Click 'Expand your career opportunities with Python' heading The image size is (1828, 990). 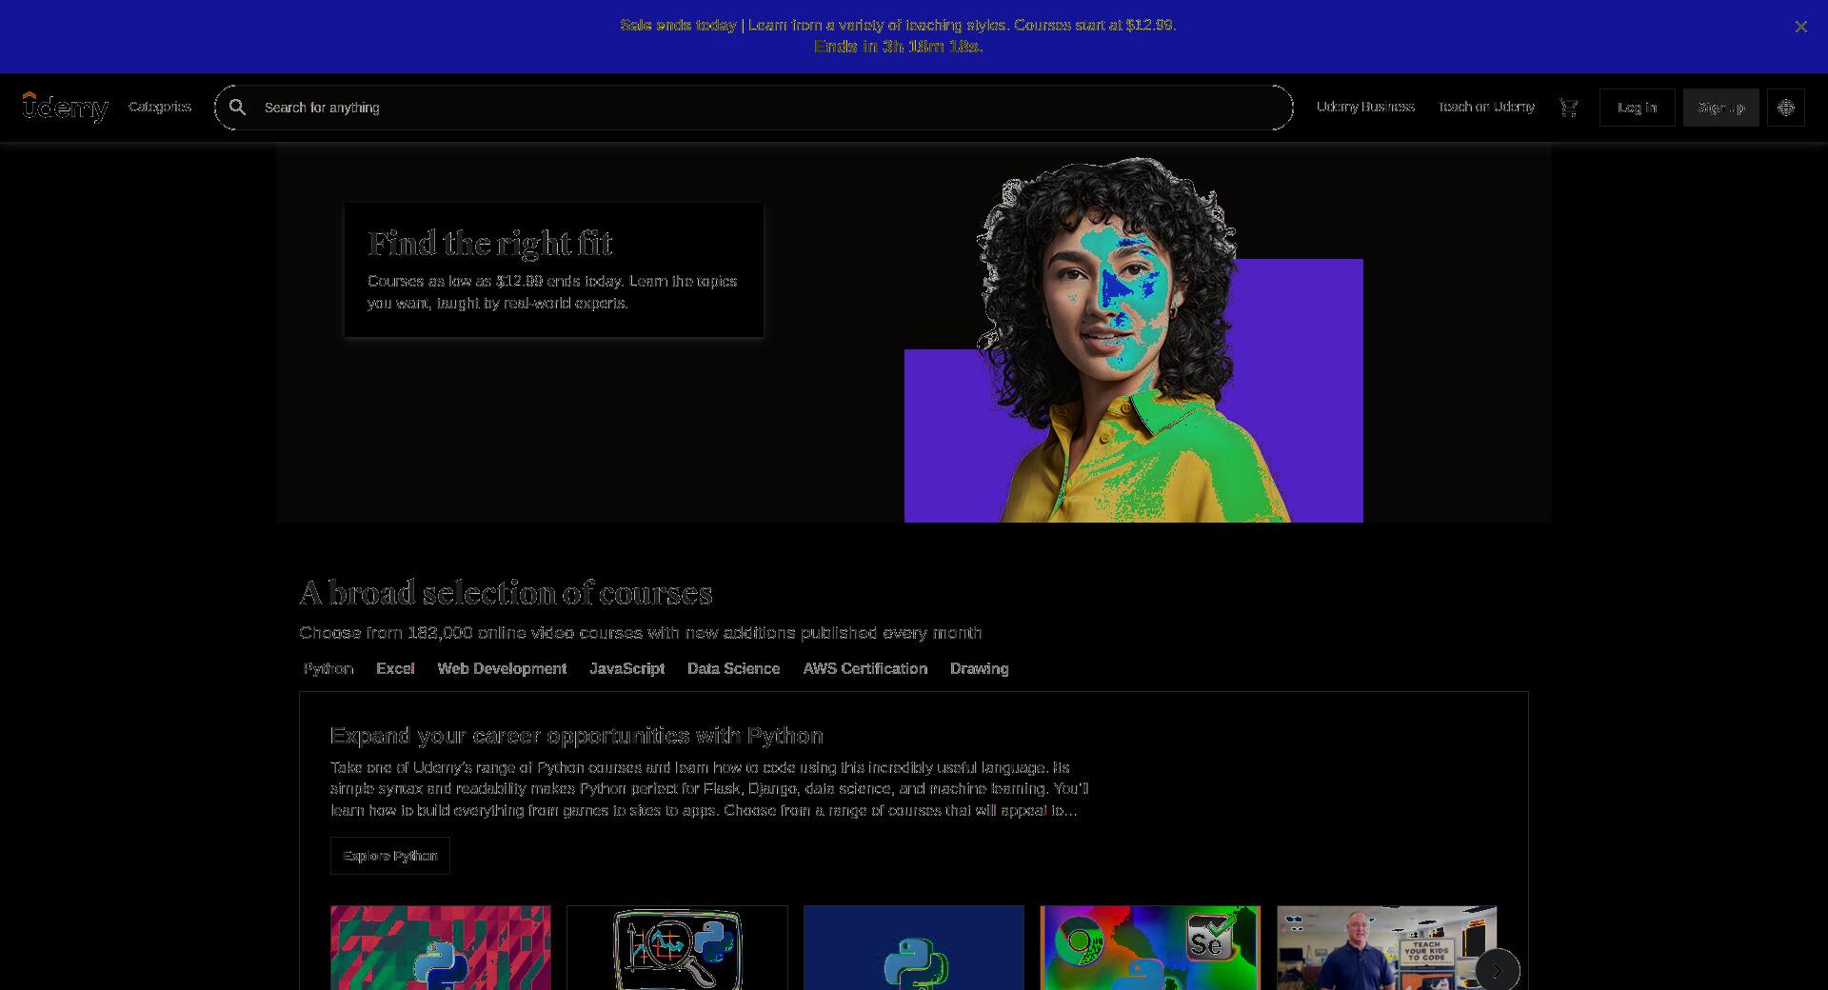click(577, 736)
